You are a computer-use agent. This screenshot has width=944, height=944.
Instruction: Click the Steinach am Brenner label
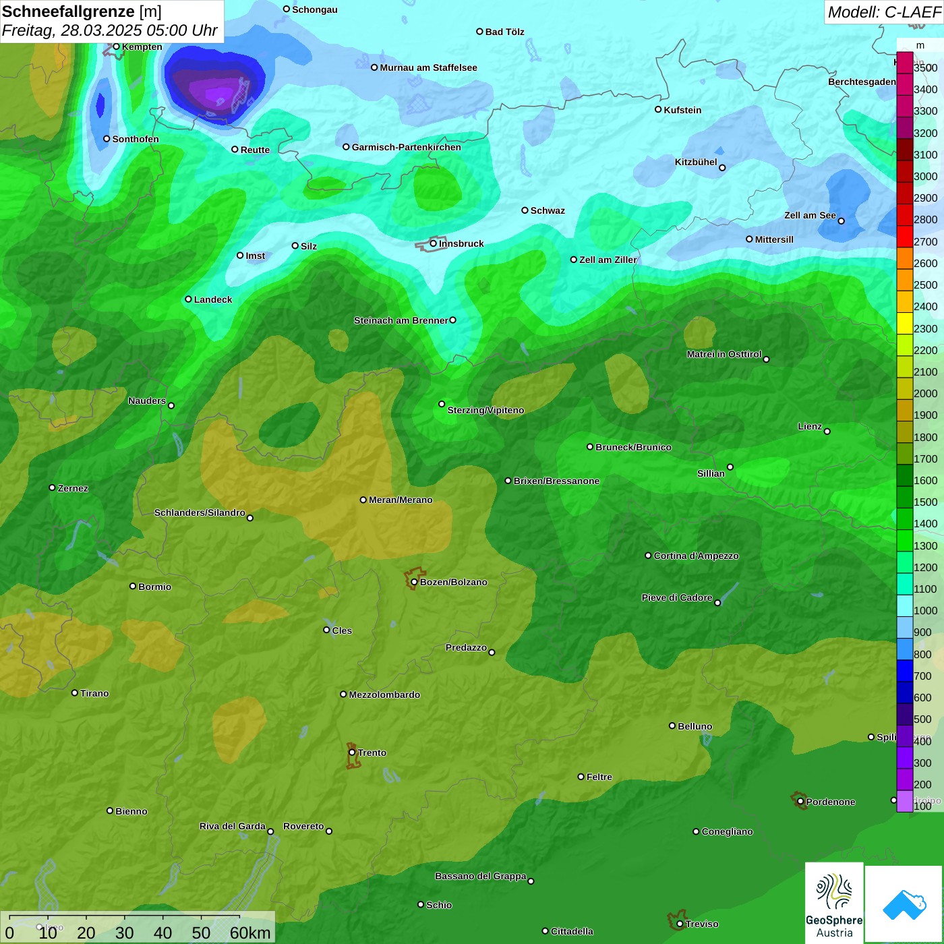[401, 320]
